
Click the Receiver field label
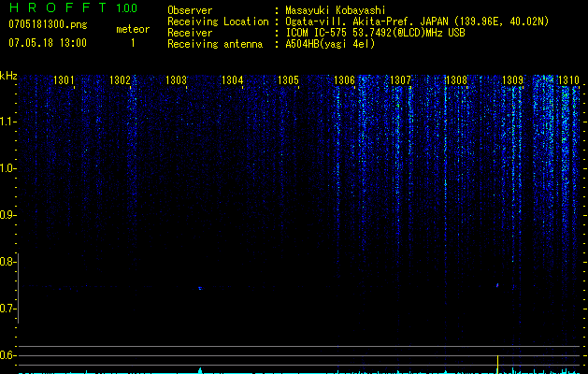pos(190,33)
